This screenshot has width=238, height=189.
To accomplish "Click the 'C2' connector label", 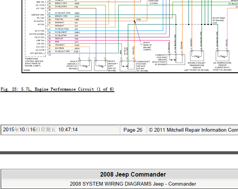I will coord(50,55).
